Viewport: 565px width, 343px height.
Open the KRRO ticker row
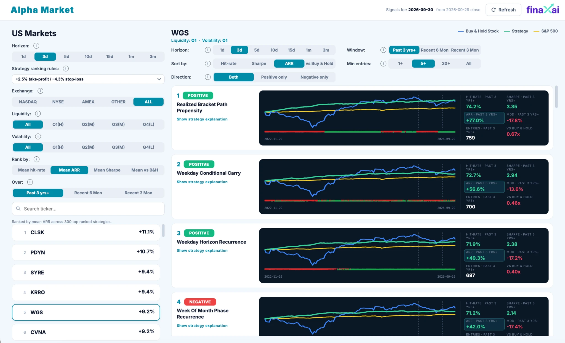86,292
